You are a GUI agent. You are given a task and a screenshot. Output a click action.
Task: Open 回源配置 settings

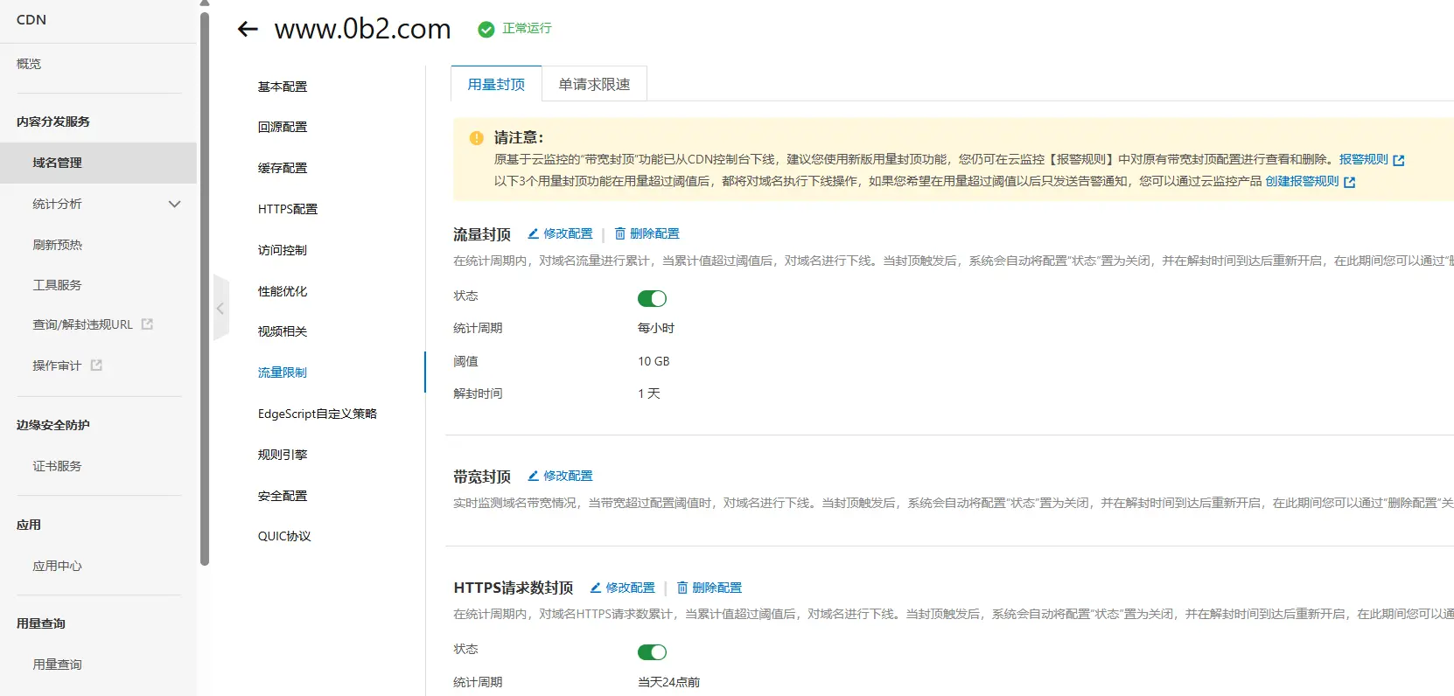click(x=283, y=127)
